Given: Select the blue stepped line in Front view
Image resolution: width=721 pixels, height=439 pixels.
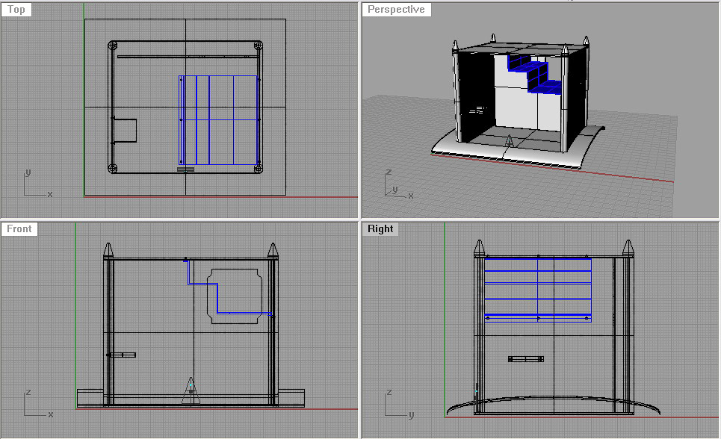Looking at the screenshot, I should [228, 288].
